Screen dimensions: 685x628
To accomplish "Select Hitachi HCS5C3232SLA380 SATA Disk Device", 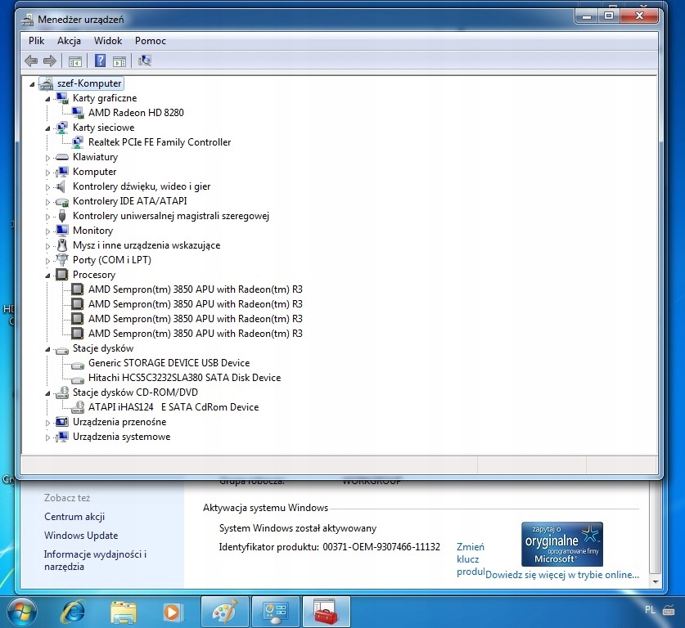I will tap(184, 378).
